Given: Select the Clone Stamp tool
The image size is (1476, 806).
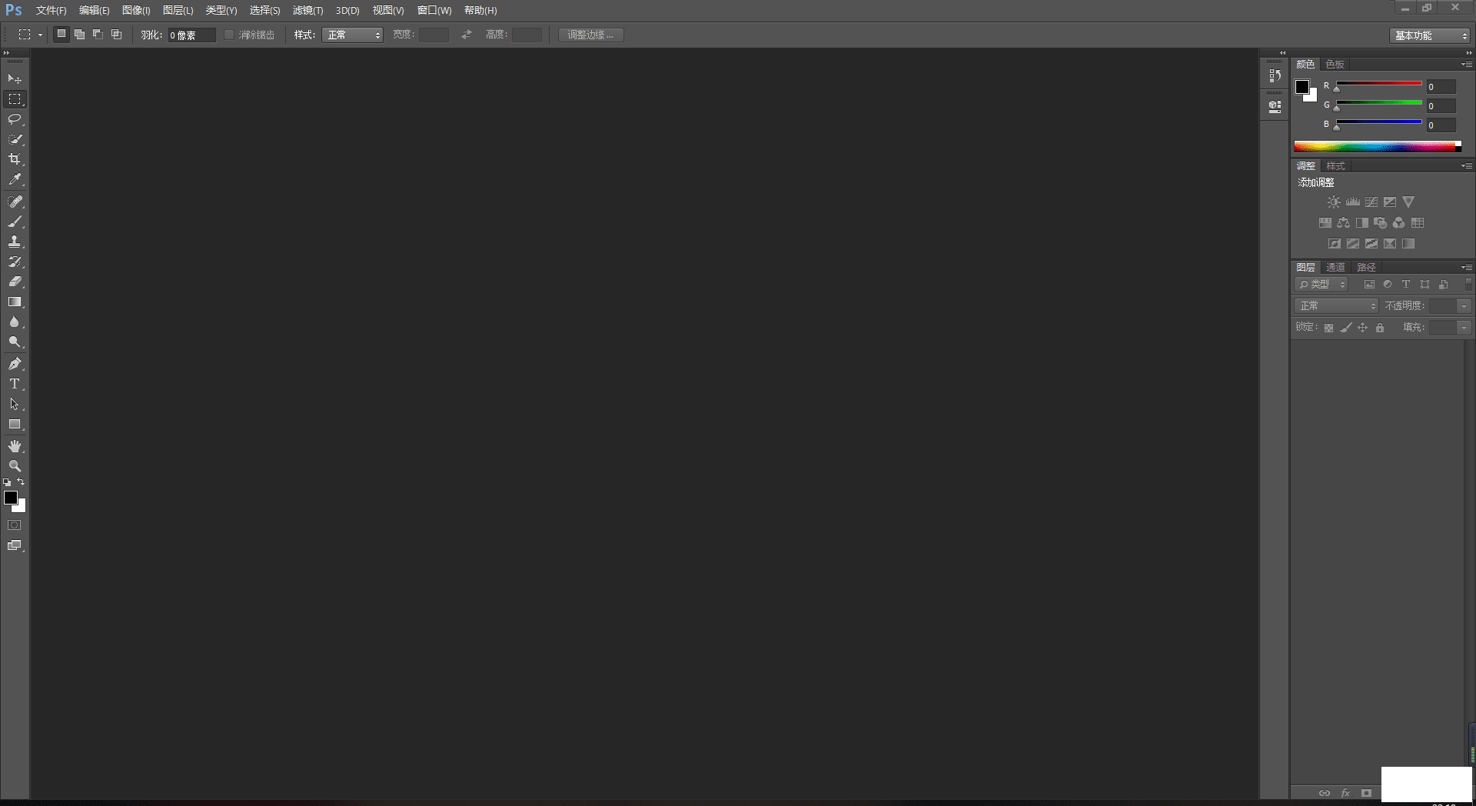Looking at the screenshot, I should coord(15,241).
